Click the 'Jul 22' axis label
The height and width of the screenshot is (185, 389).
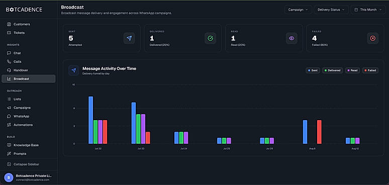pos(98,149)
